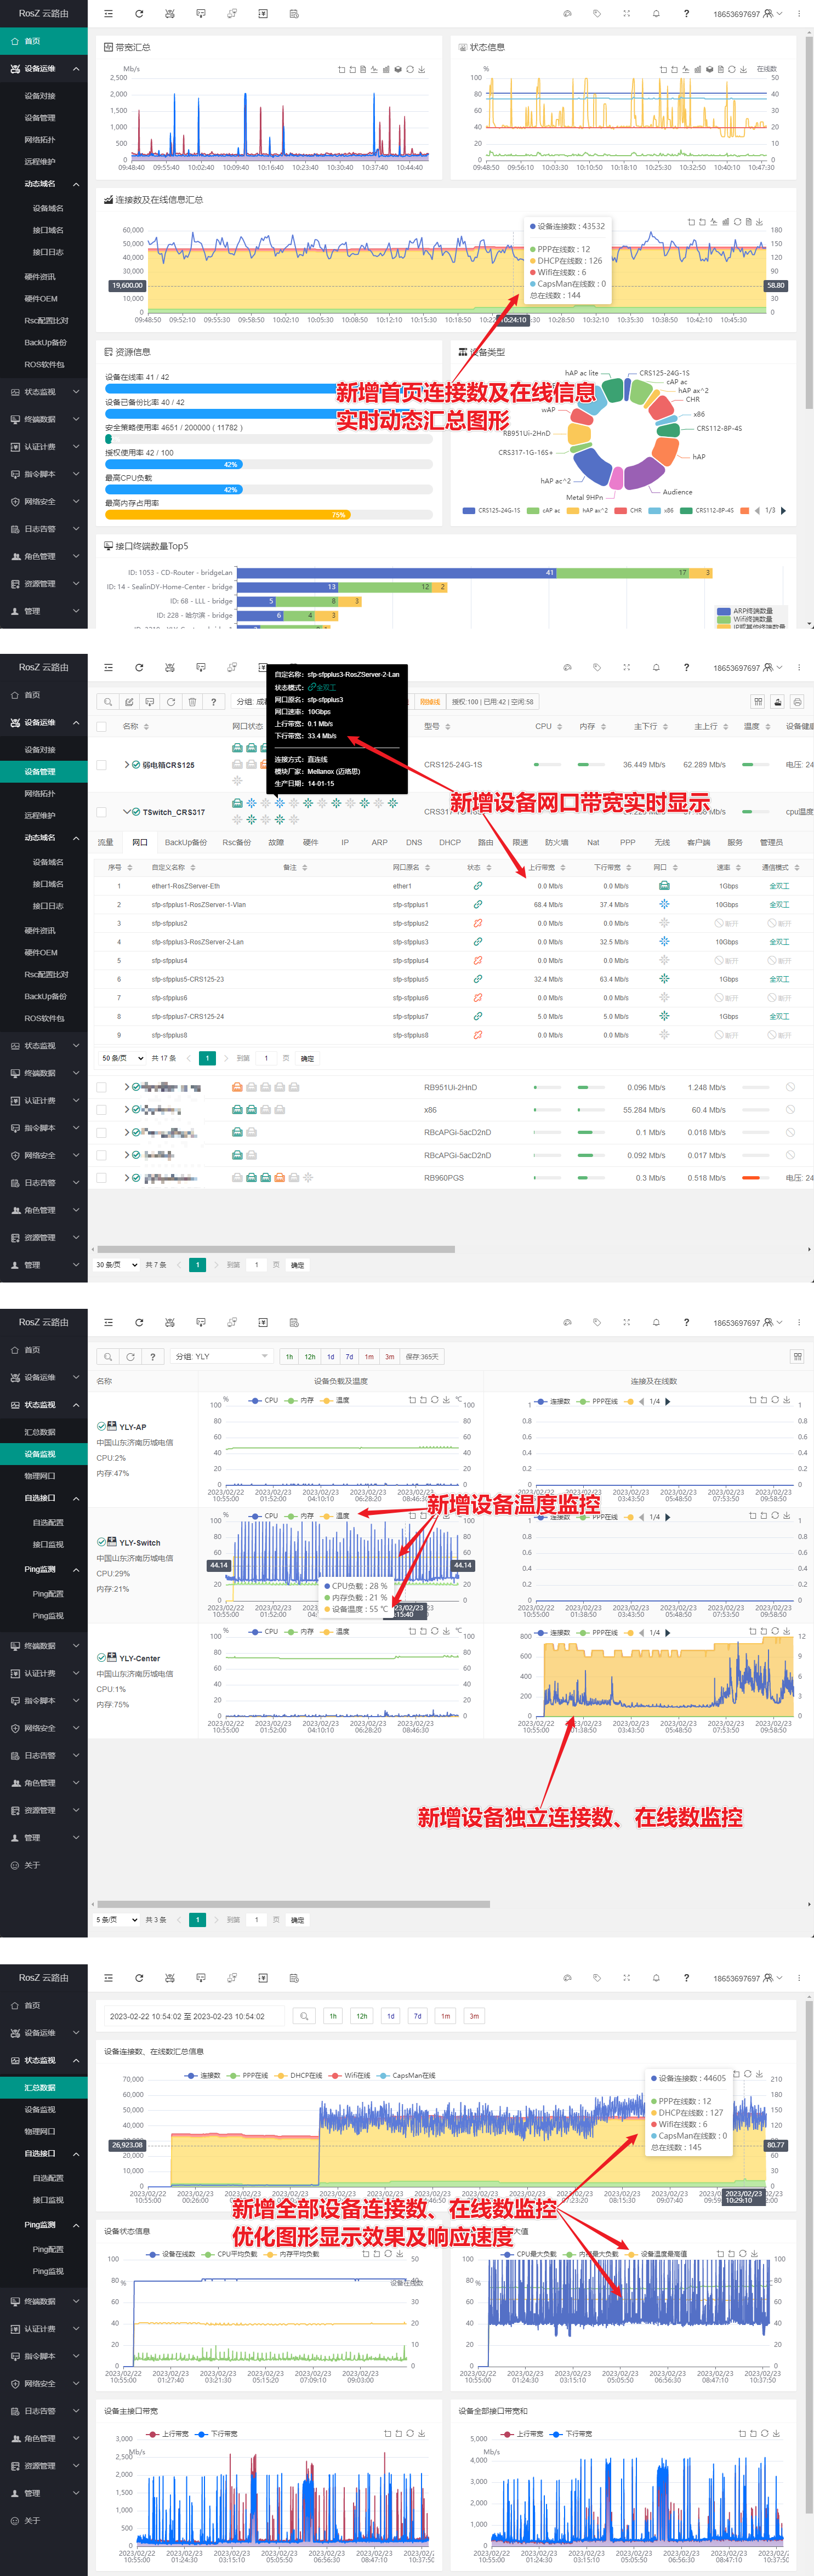Viewport: 814px width, 2576px height.
Task: Switch to 网口 tab of TSwitch_CRS317
Action: [x=140, y=842]
